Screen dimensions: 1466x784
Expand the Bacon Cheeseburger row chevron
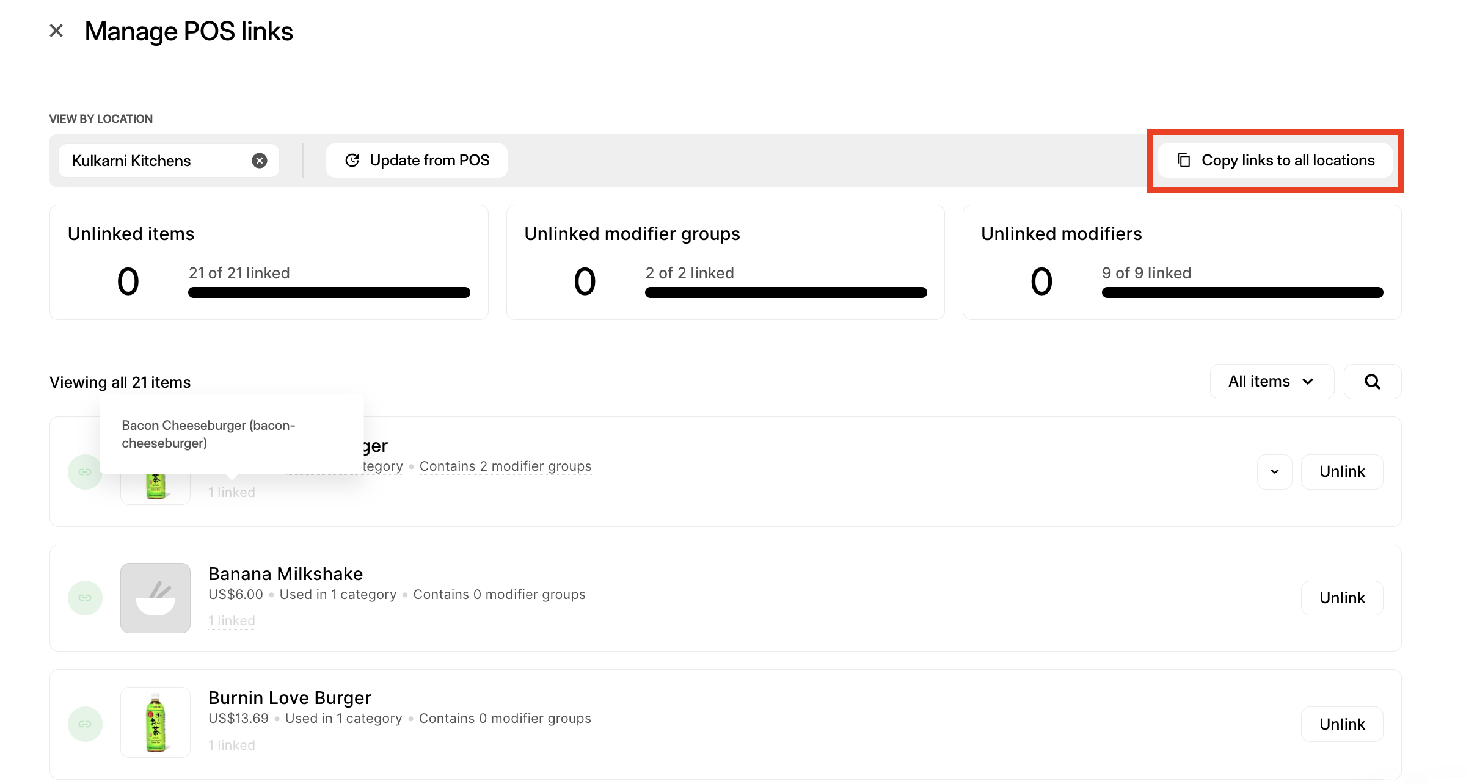coord(1275,472)
